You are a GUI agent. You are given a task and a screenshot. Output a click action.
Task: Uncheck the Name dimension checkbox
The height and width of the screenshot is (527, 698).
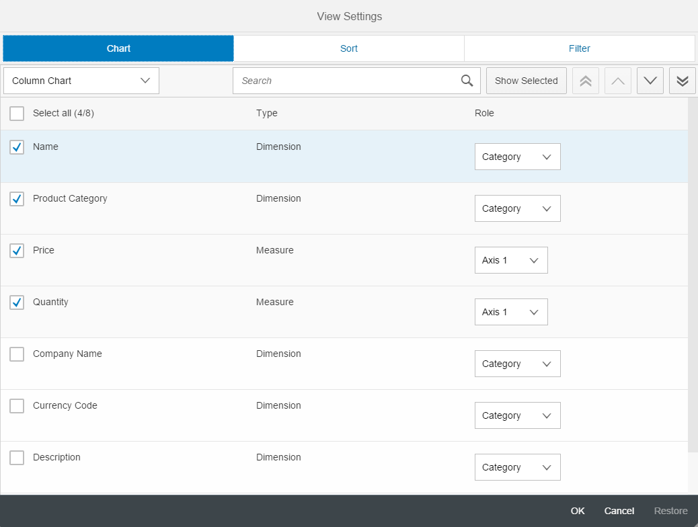click(17, 147)
